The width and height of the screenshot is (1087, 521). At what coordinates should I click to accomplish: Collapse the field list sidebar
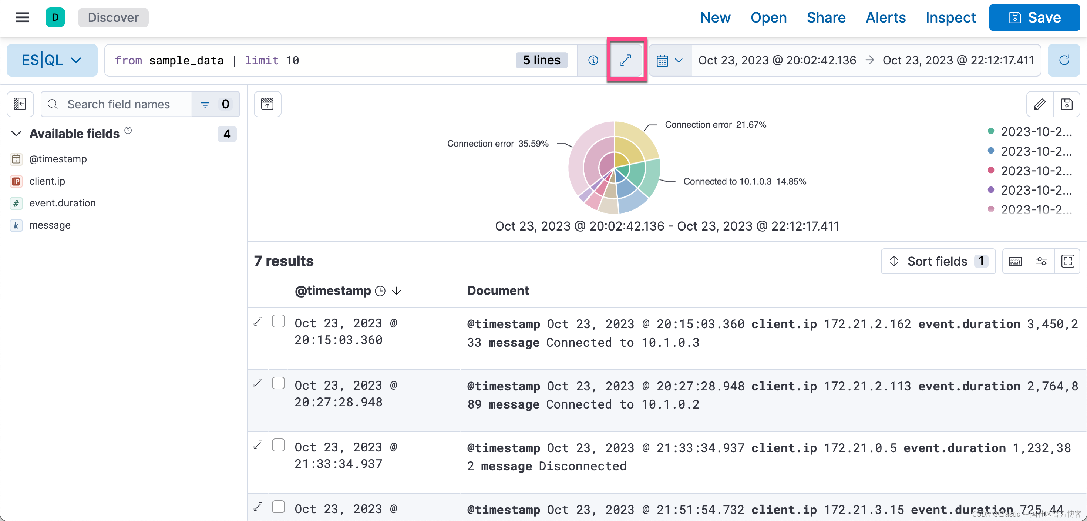20,104
